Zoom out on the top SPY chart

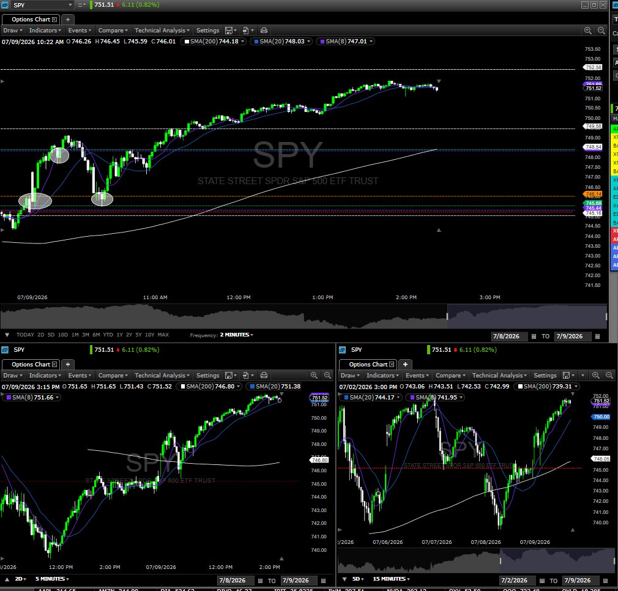[x=601, y=31]
